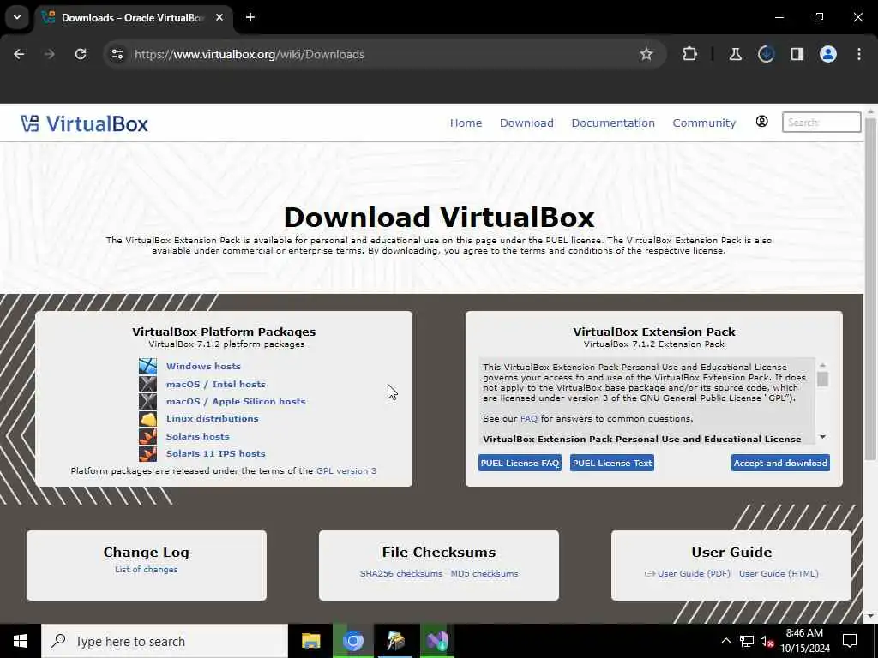Open File Explorer from the taskbar
The width and height of the screenshot is (878, 658).
coord(310,641)
